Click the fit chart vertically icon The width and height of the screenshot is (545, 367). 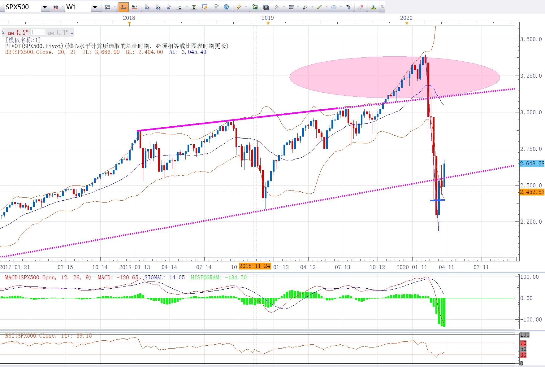pos(194,7)
